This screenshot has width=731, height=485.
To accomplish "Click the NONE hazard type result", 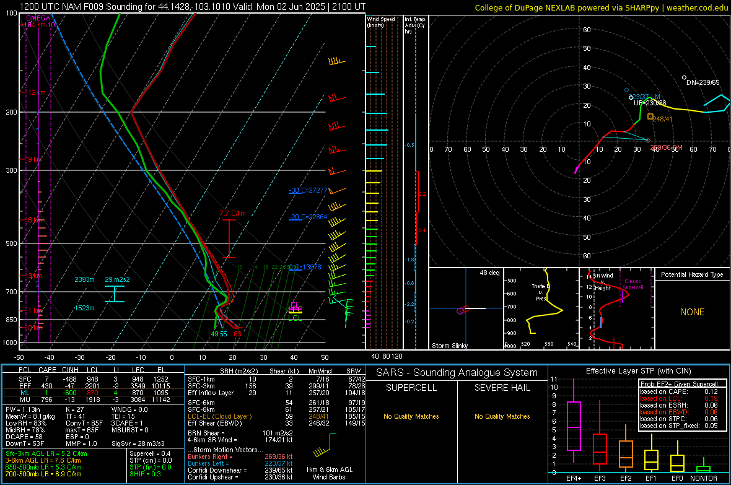I will click(x=692, y=312).
